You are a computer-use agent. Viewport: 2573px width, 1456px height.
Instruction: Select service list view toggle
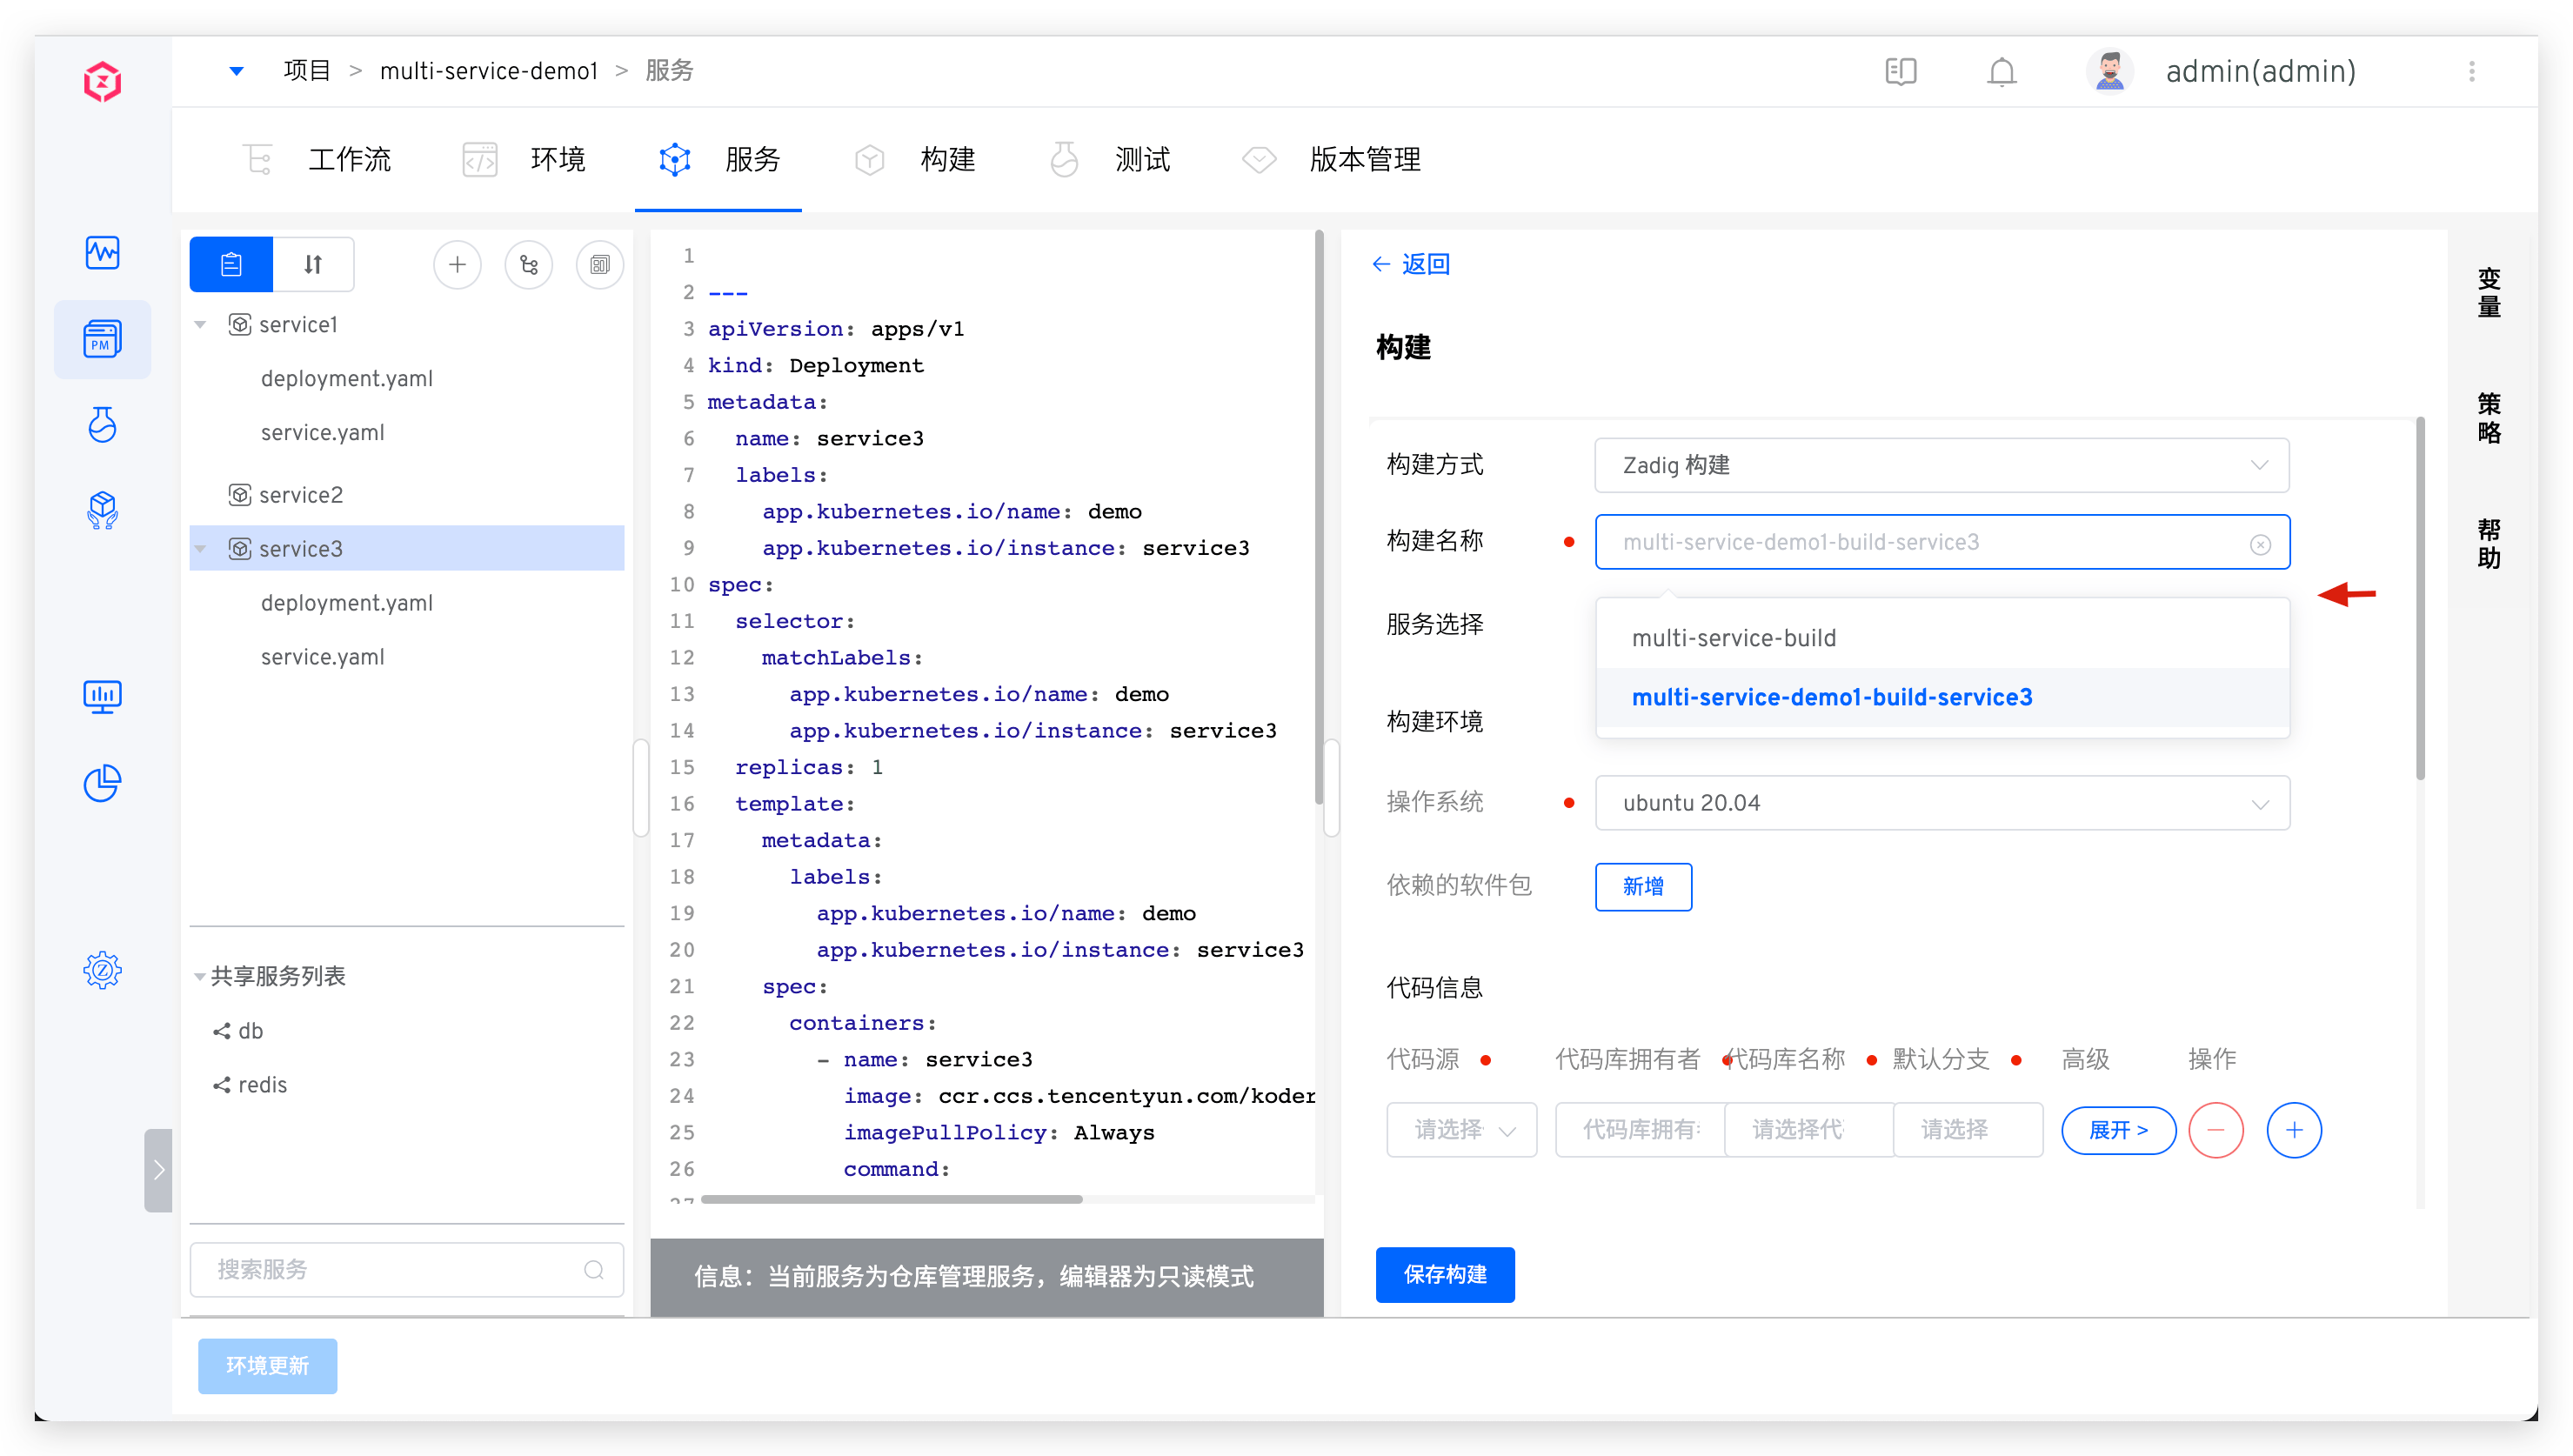point(231,265)
